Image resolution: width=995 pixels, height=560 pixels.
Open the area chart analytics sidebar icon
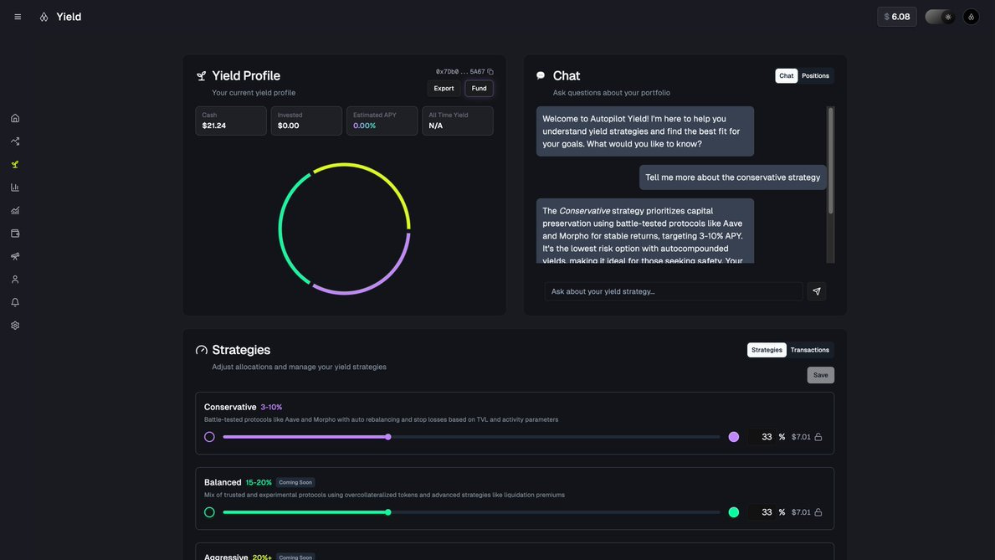(x=15, y=210)
